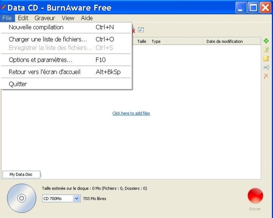The image size is (273, 218).
Task: Click the 703 Mo libres text
Action: pyautogui.click(x=94, y=198)
